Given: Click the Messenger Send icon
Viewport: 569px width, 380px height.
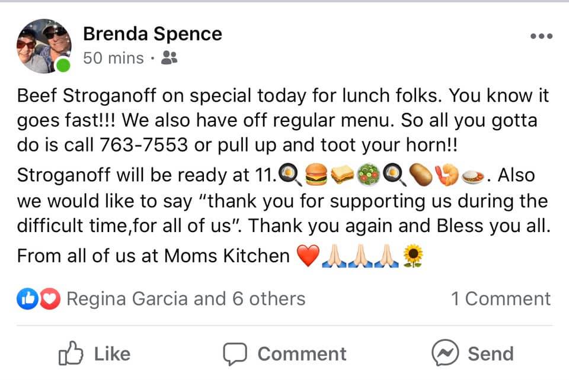Looking at the screenshot, I should point(444,353).
